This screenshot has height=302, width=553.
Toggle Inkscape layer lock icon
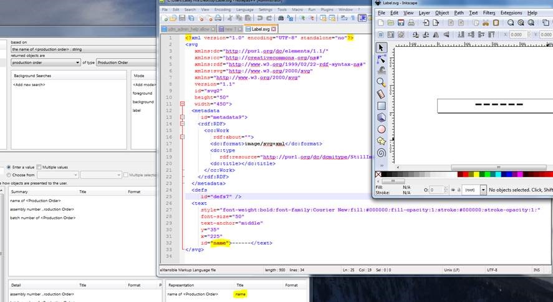[x=459, y=190]
